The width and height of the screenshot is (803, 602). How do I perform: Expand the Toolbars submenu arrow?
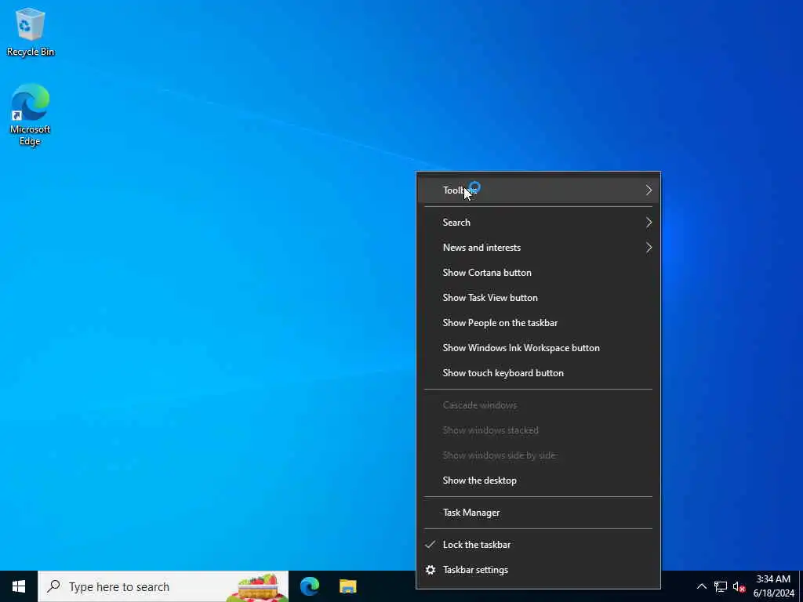tap(649, 190)
